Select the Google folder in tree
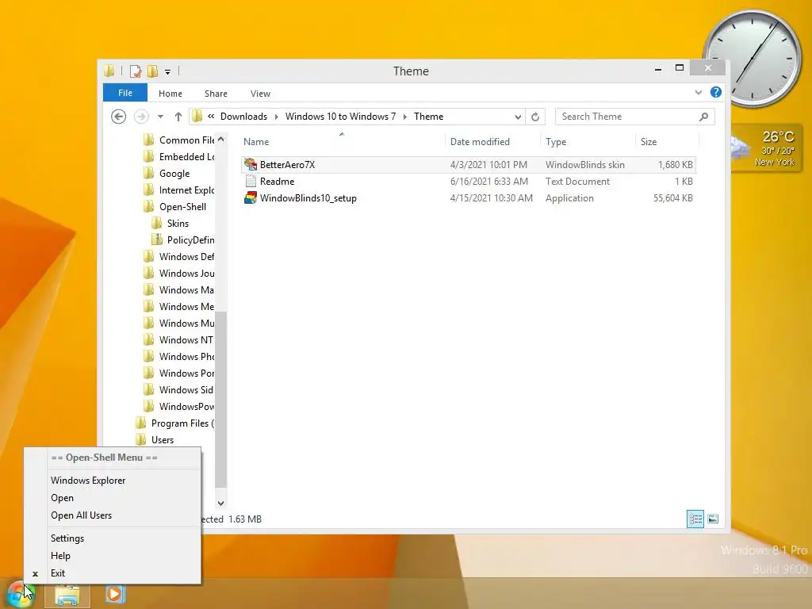812x609 pixels. point(167,174)
